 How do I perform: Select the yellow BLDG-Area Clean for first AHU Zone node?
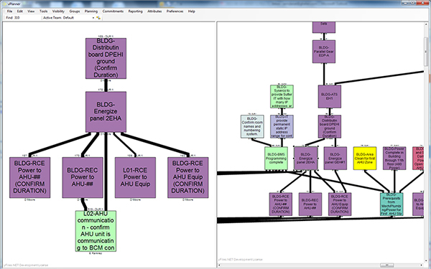(365, 159)
